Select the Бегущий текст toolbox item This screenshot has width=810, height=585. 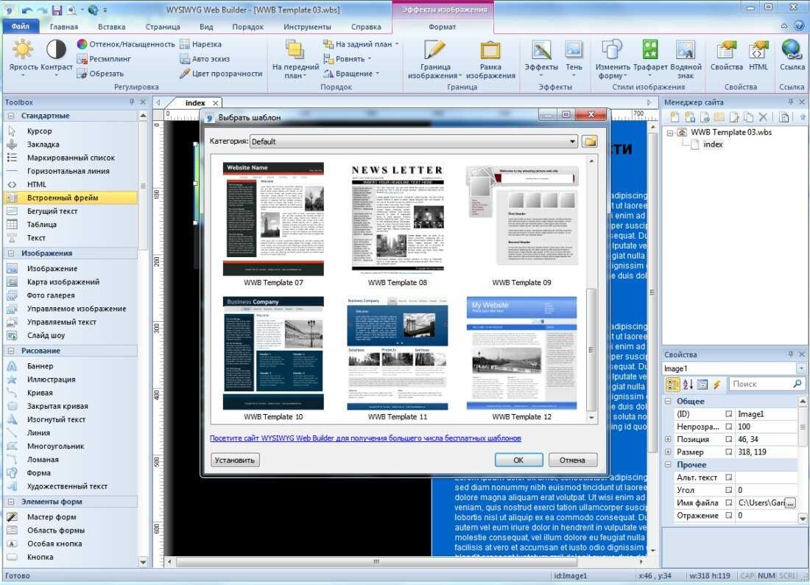point(52,211)
